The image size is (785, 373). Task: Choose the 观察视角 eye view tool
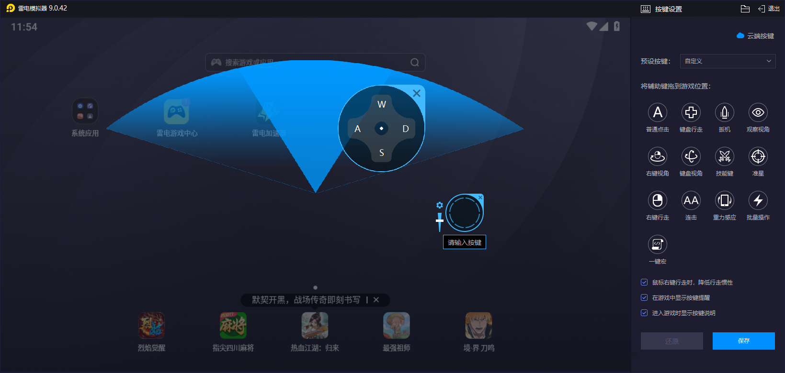coord(758,112)
